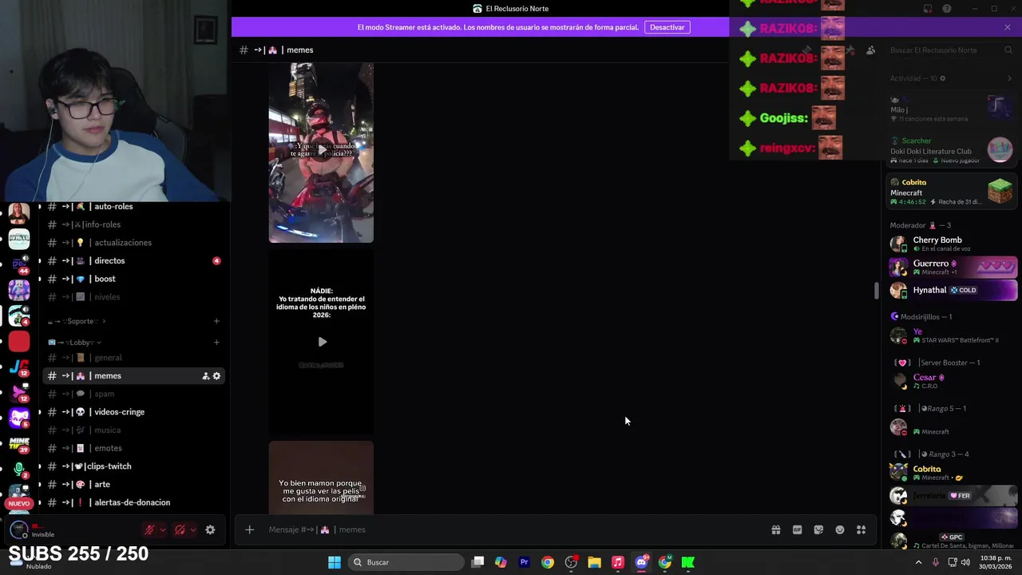Click the Desactivar streamer mode button
This screenshot has height=575, width=1022.
667,27
